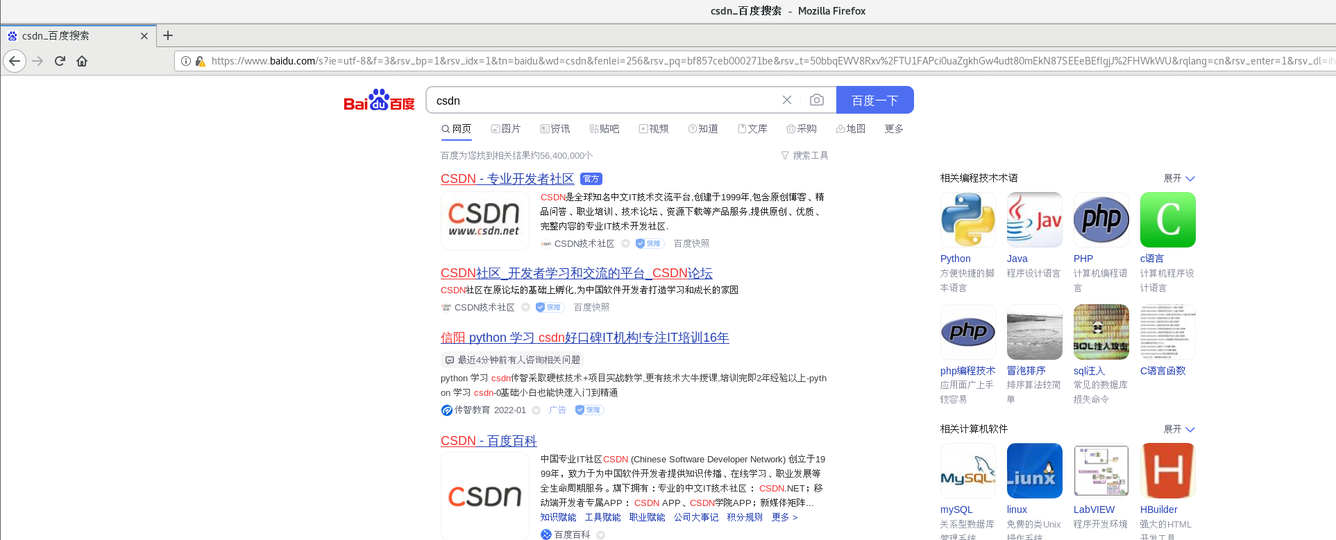1336x540 pixels.
Task: Open CSDN社区 开发者学习和交流的平台 link
Action: [576, 273]
